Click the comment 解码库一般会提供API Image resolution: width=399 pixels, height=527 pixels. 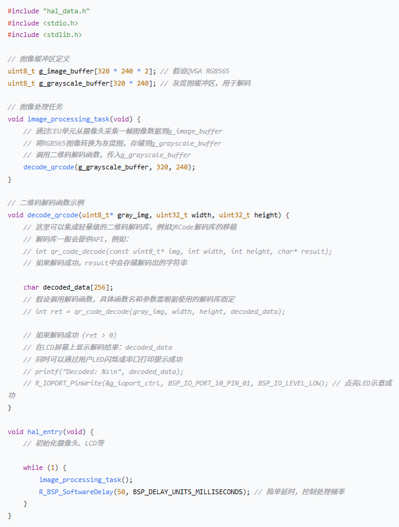(76, 239)
